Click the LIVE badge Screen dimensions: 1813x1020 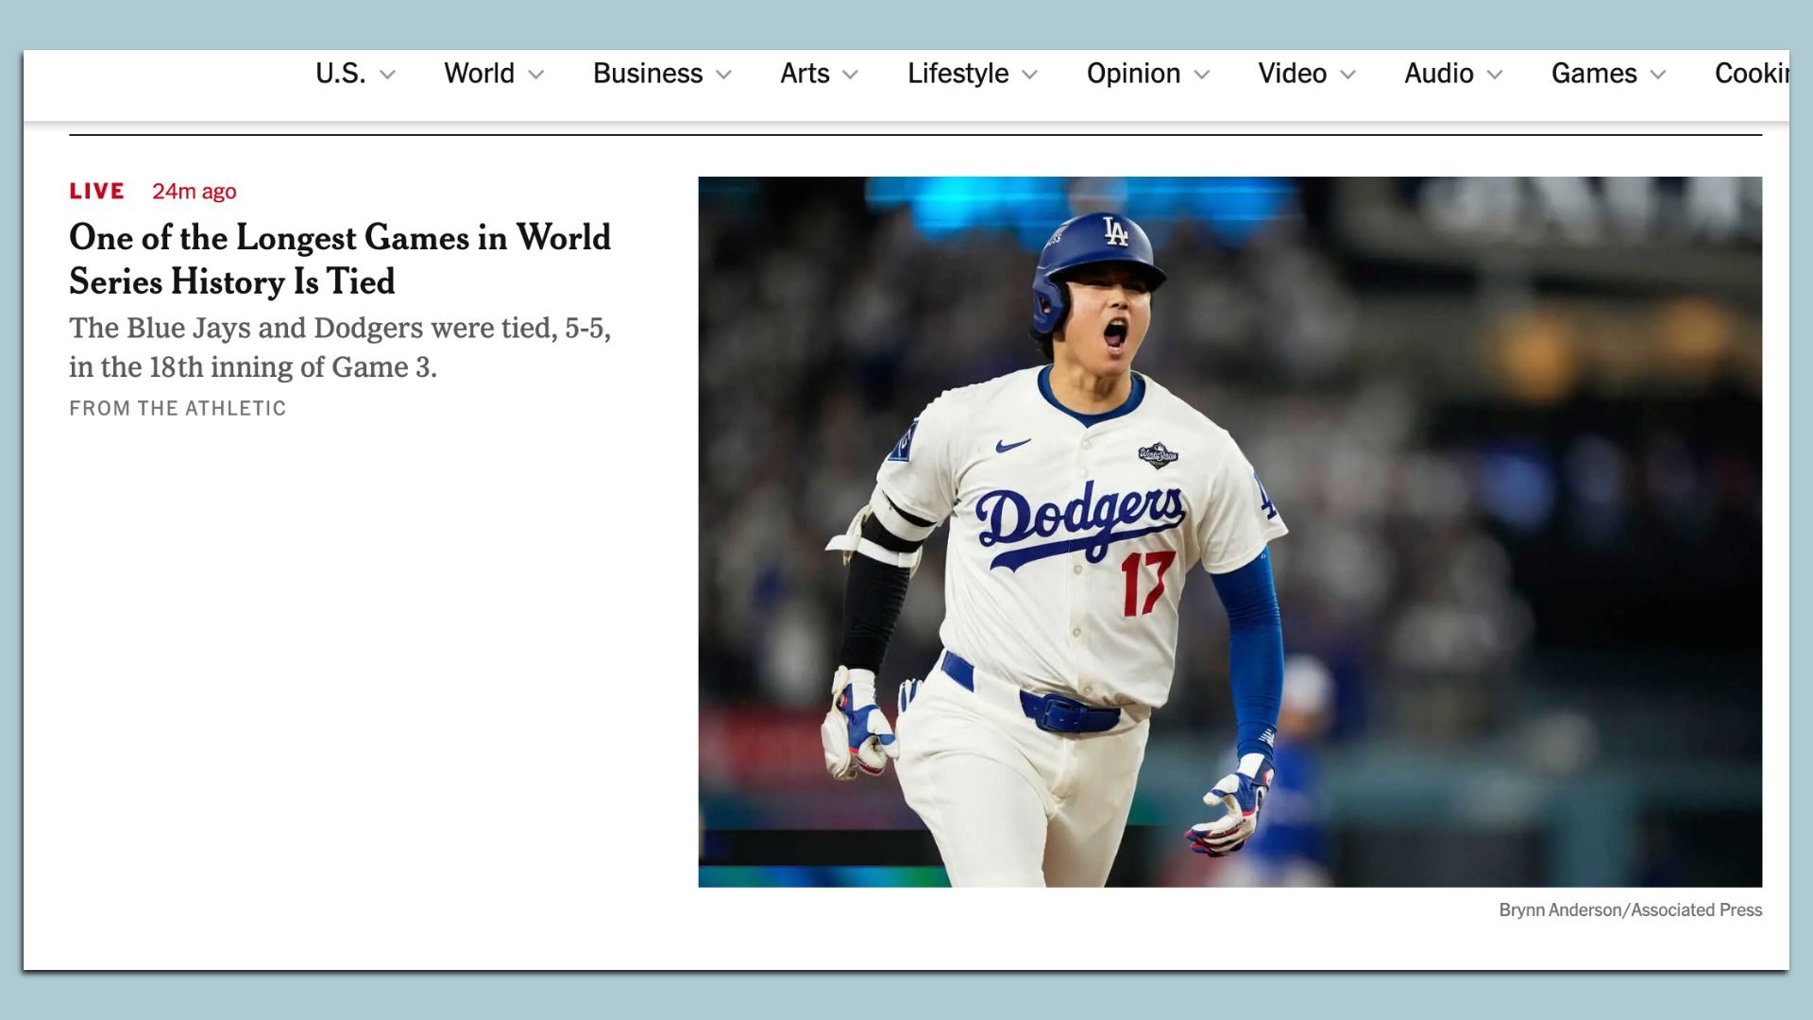click(94, 191)
